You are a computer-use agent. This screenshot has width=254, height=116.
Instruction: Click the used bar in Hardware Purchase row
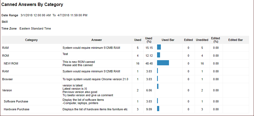[x=158, y=109]
